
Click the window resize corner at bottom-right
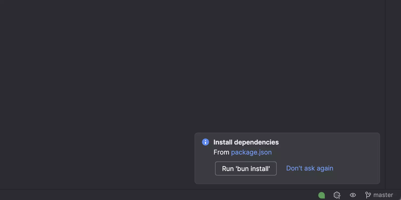pyautogui.click(x=399, y=198)
